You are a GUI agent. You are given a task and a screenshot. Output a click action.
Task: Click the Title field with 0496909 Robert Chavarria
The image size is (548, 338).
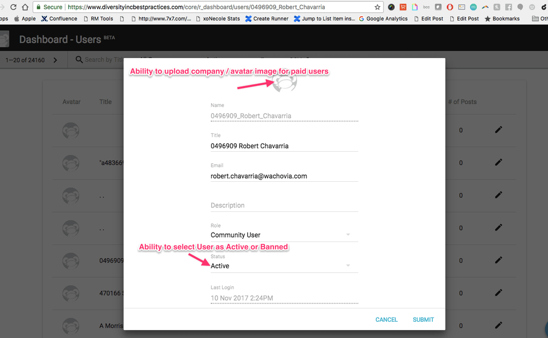tap(284, 146)
